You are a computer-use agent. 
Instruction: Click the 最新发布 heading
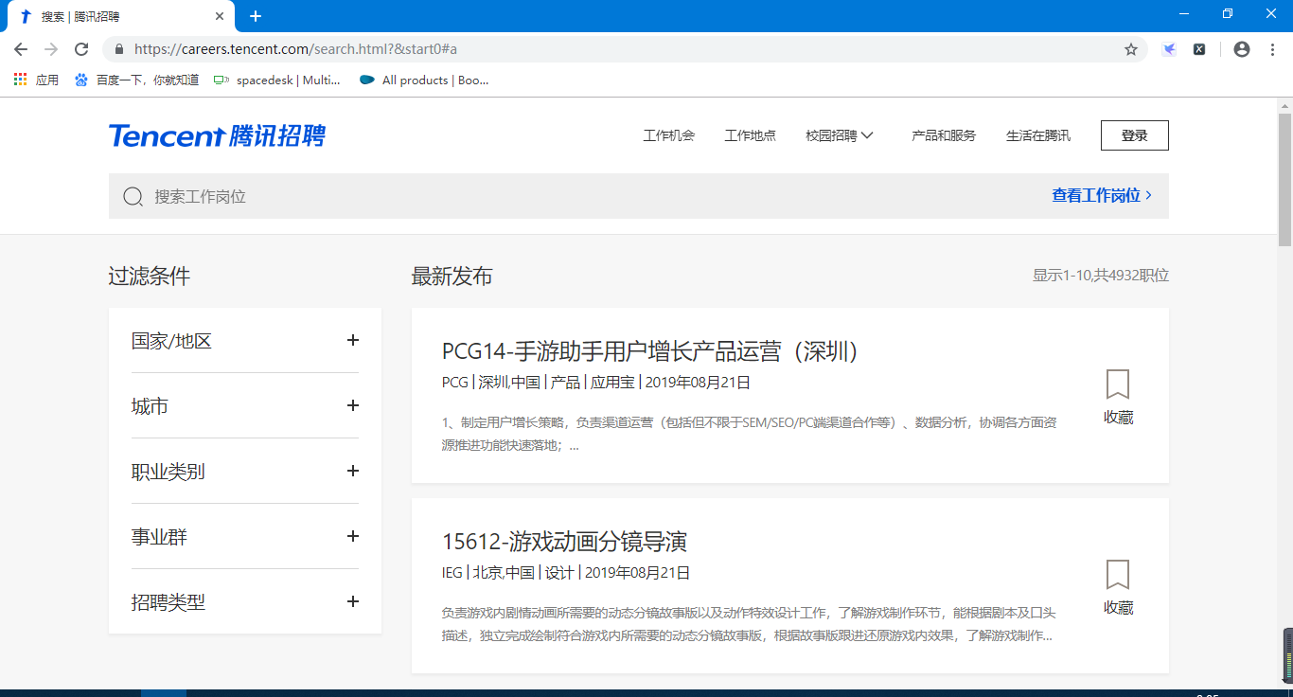452,277
